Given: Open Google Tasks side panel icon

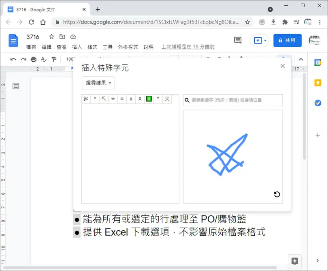Looking at the screenshot, I should tap(318, 103).
